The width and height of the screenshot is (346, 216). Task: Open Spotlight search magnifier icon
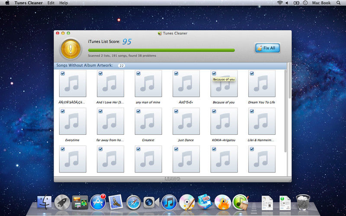339,3
